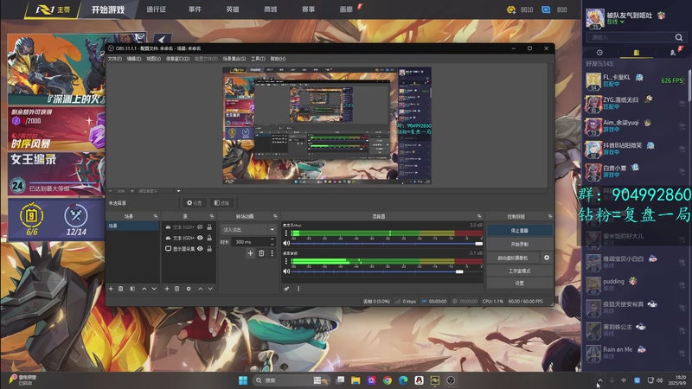The height and width of the screenshot is (389, 692).
Task: Add a new source with plus icon in 源 panel
Action: (x=167, y=289)
